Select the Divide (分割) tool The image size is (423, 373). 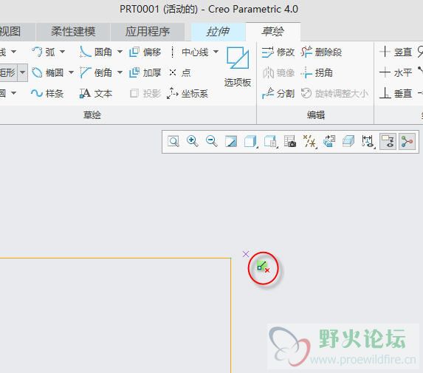278,93
